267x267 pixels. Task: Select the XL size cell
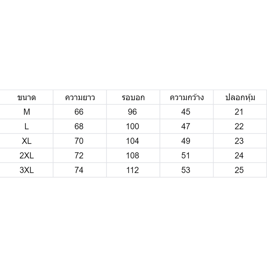point(27,141)
